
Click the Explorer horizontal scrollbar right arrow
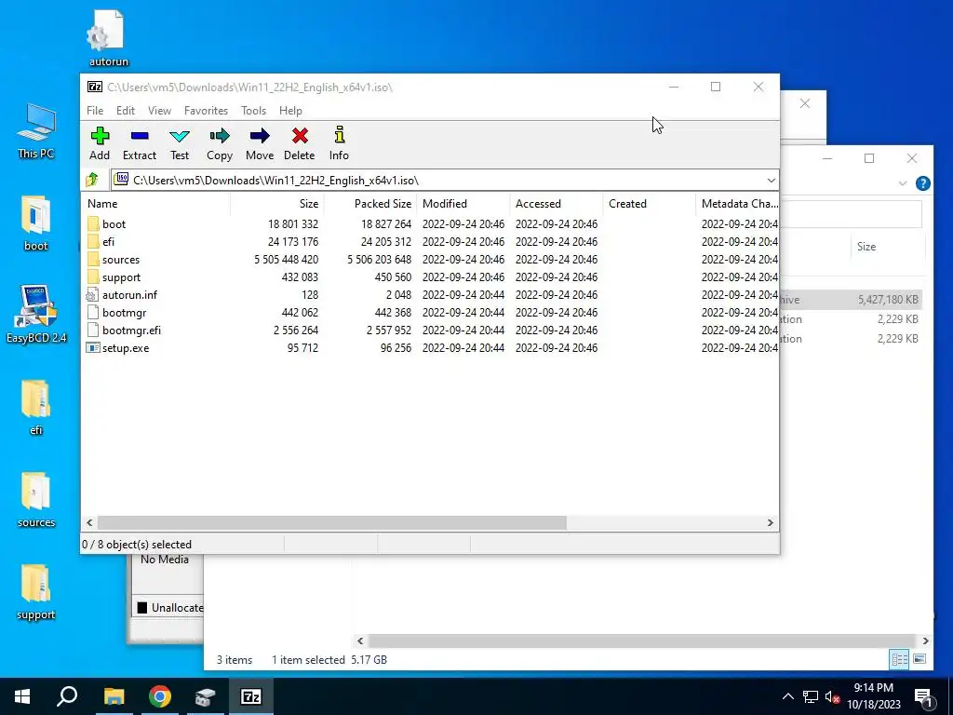(x=925, y=641)
